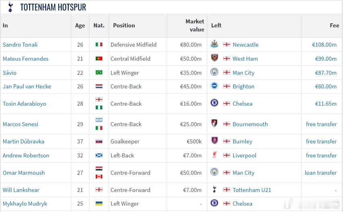Image resolution: width=343 pixels, height=212 pixels.
Task: Click the €108.00m fee link
Action: click(x=324, y=45)
